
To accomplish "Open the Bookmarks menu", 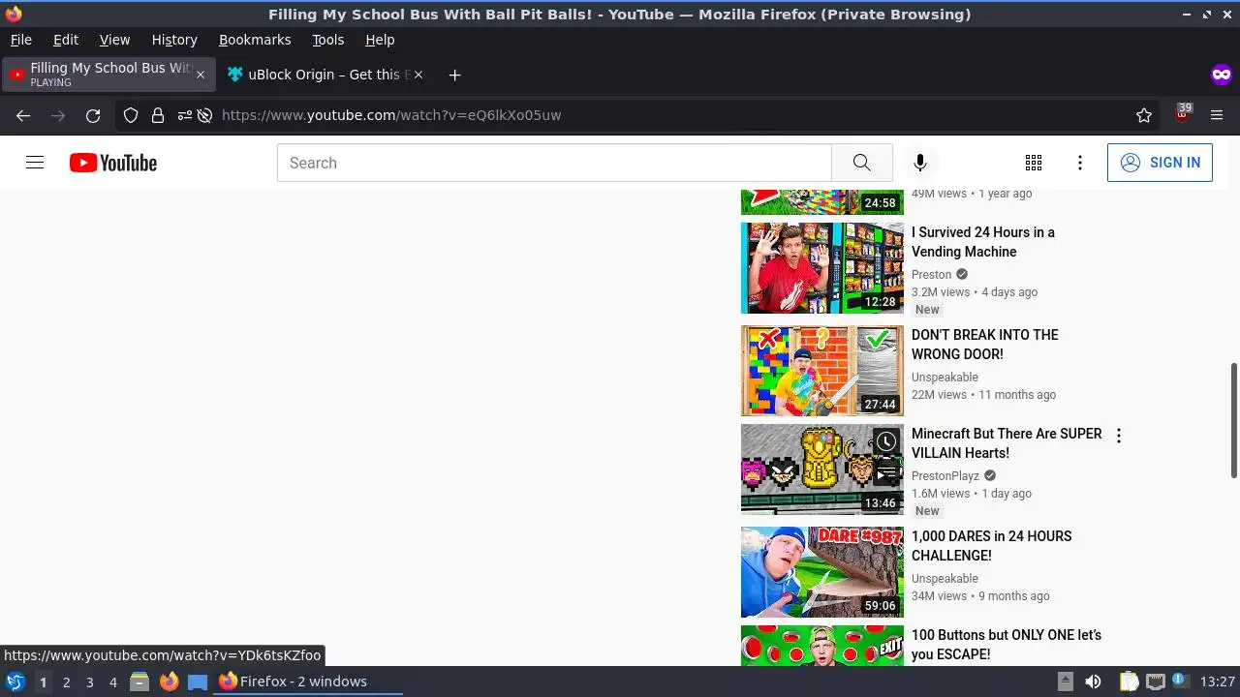I will (255, 40).
